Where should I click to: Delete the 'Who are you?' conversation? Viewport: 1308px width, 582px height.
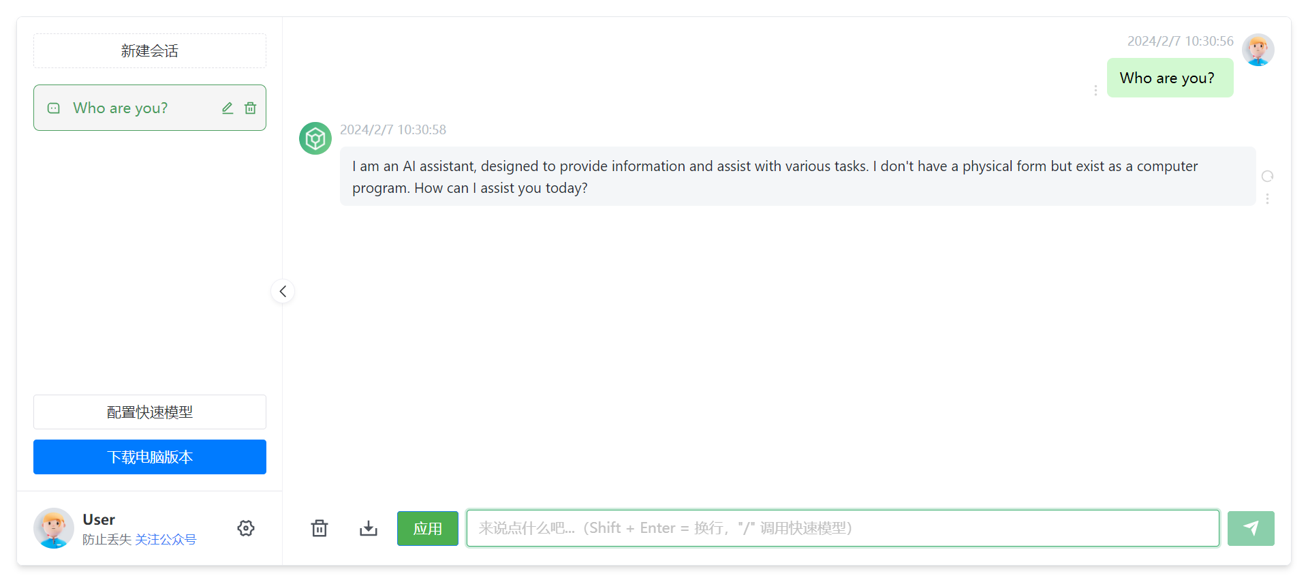pos(251,108)
